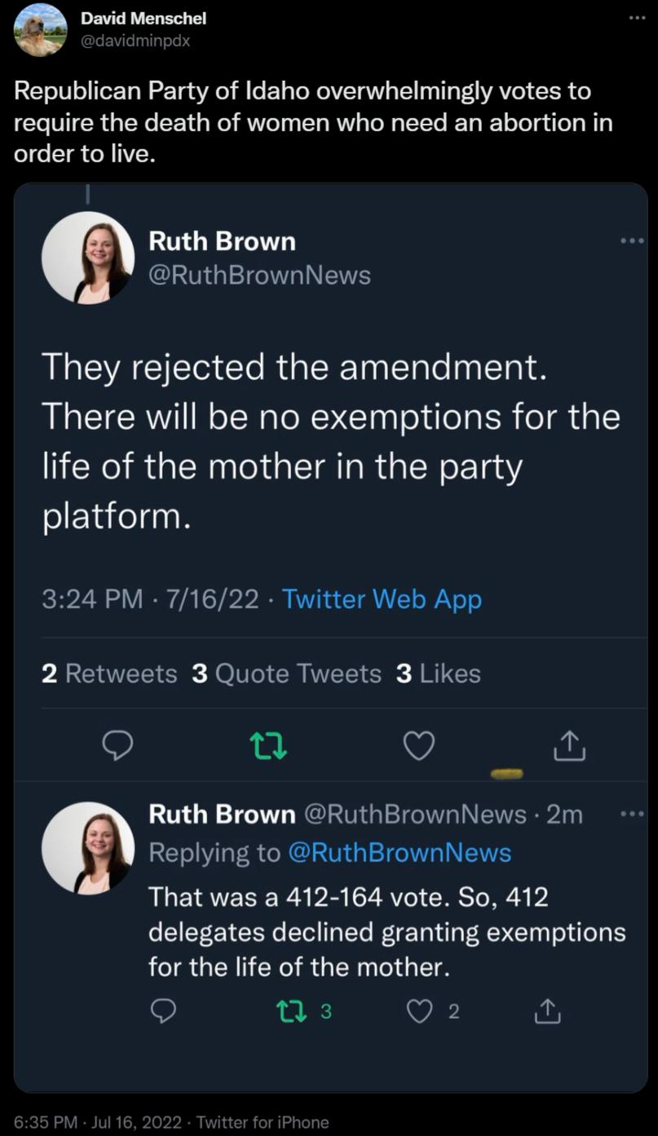This screenshot has height=1136, width=658.
Task: Retweet Ruth Brown's amendment tweet
Action: point(268,745)
